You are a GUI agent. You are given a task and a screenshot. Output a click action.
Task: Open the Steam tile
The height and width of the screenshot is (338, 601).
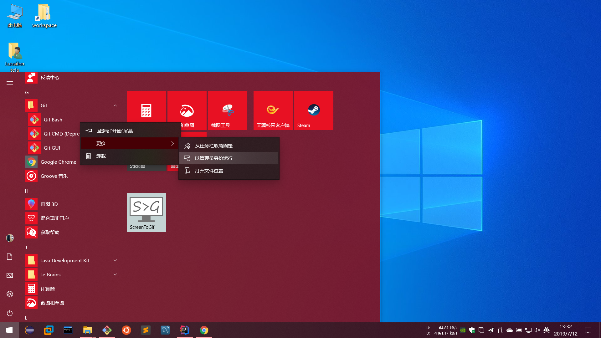click(x=314, y=110)
